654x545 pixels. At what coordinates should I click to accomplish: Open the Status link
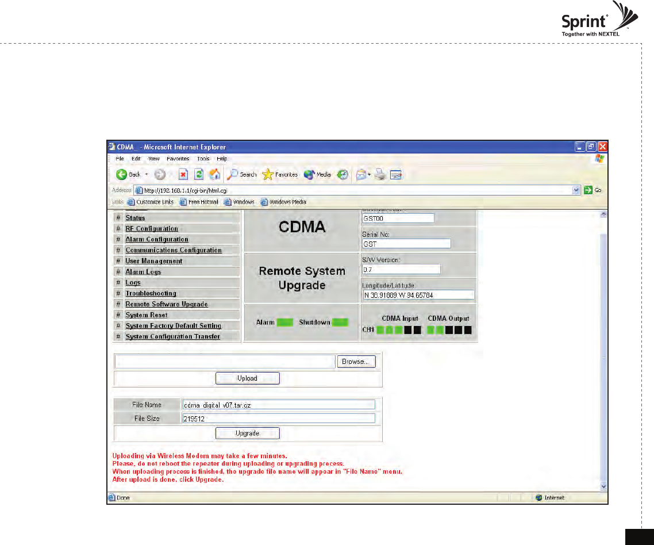[x=135, y=218]
